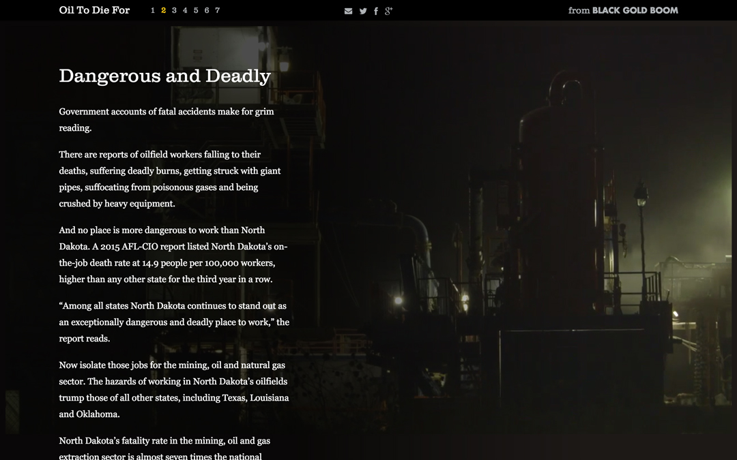Click the quote beginning "Among all states North Dakota"
Viewport: 737px width, 460px height.
[x=174, y=322]
